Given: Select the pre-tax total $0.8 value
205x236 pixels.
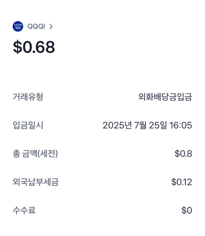Looking at the screenshot, I should pos(183,154).
